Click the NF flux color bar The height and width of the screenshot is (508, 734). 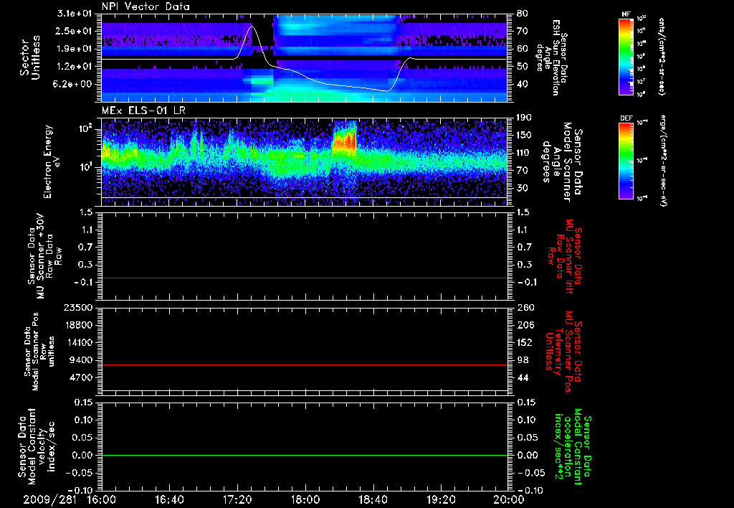pos(626,56)
